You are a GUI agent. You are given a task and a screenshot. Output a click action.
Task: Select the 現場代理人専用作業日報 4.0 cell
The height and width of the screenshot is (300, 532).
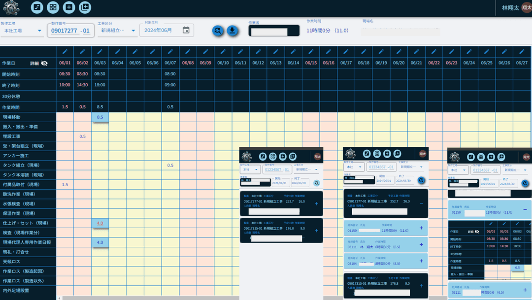(100, 242)
